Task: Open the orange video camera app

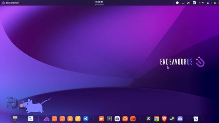Action: pyautogui.click(x=101, y=119)
